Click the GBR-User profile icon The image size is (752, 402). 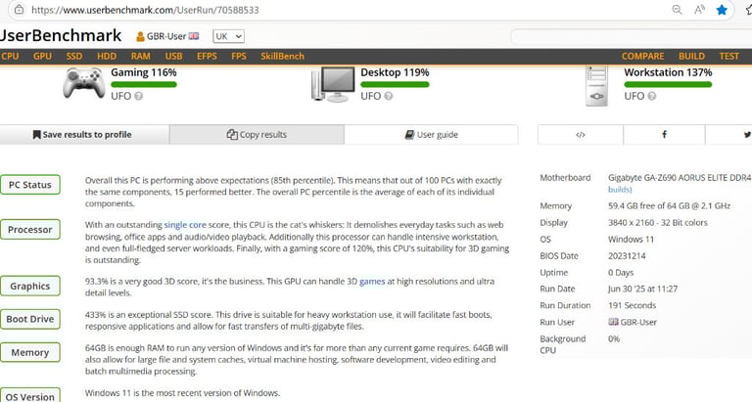coord(140,36)
